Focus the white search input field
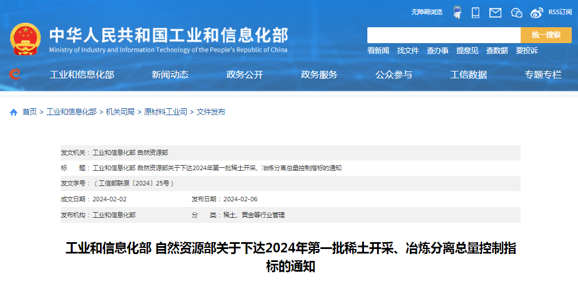Viewport: 578px width, 283px height. coord(443,35)
